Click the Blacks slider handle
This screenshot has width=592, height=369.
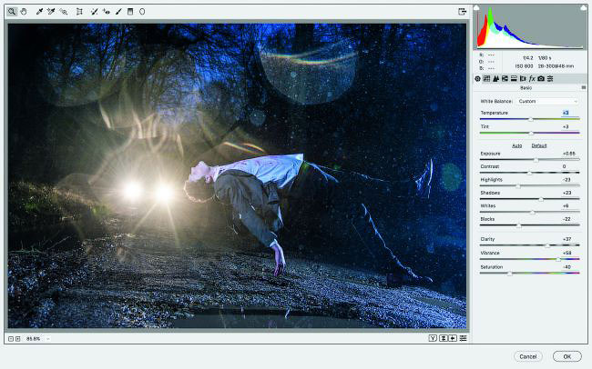(519, 225)
